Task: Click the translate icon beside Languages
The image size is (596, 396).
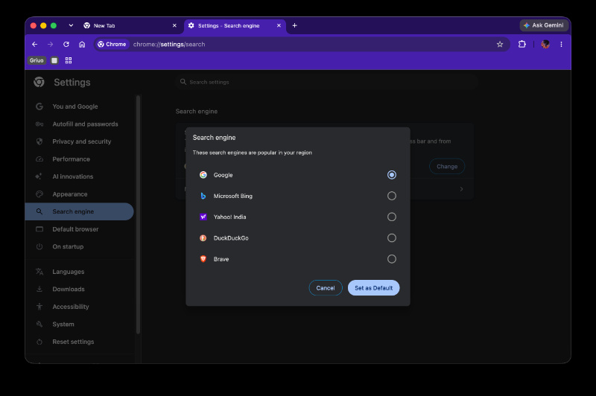Action: click(39, 272)
